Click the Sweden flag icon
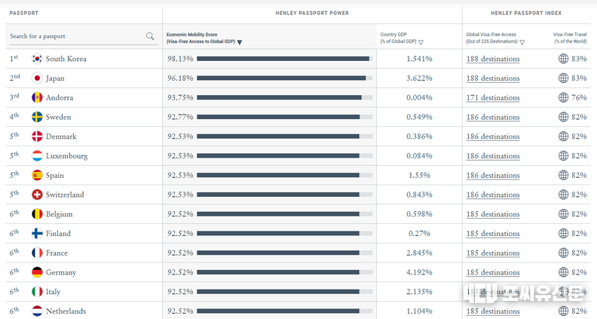 click(x=37, y=117)
